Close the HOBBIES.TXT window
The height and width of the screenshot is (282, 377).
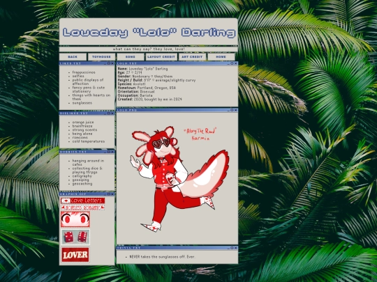pos(112,152)
